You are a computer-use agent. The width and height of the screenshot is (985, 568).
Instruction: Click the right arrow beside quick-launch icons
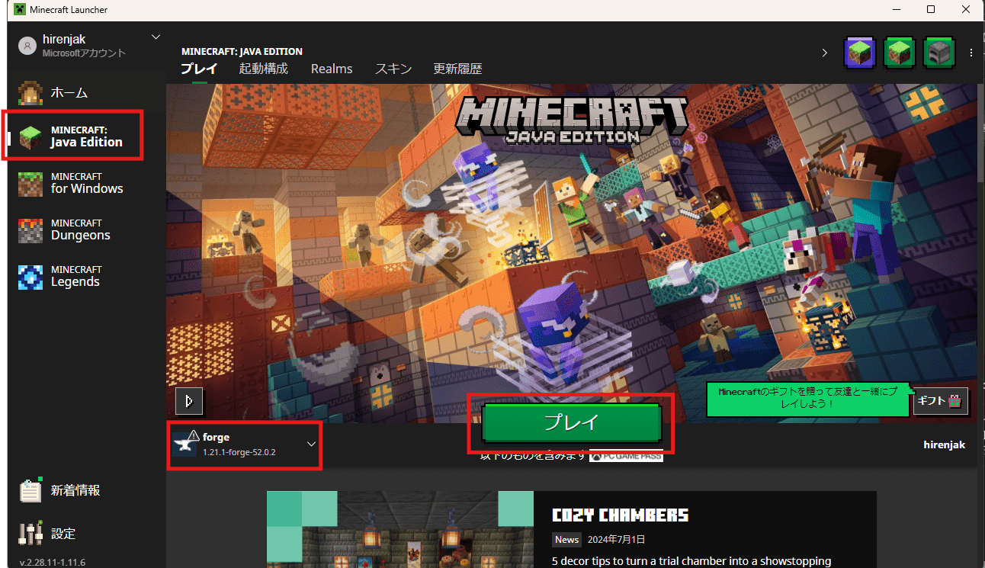tap(824, 53)
